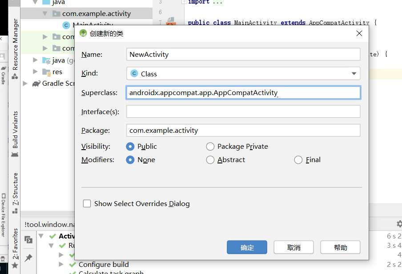Expand the java (generated) folder
The image size is (402, 274).
(x=35, y=60)
